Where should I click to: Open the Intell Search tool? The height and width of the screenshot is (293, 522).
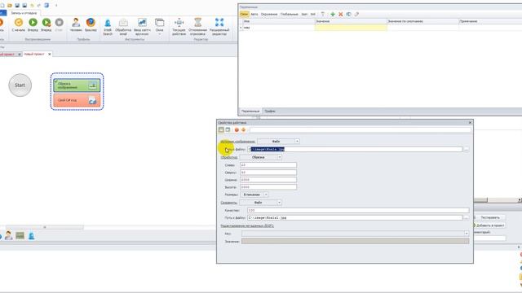pos(108,24)
